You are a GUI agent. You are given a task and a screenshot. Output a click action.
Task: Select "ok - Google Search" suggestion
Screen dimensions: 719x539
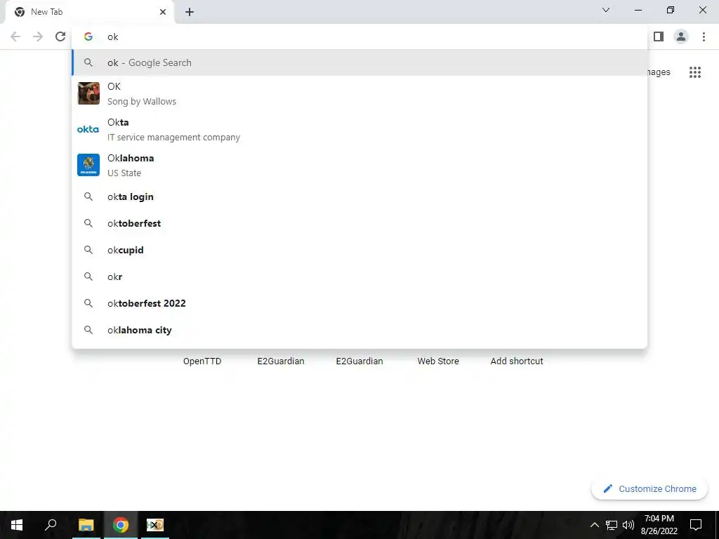coord(360,62)
